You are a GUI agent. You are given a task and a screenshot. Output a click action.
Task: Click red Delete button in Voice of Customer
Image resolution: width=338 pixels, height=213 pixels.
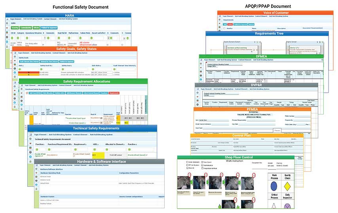point(230,25)
